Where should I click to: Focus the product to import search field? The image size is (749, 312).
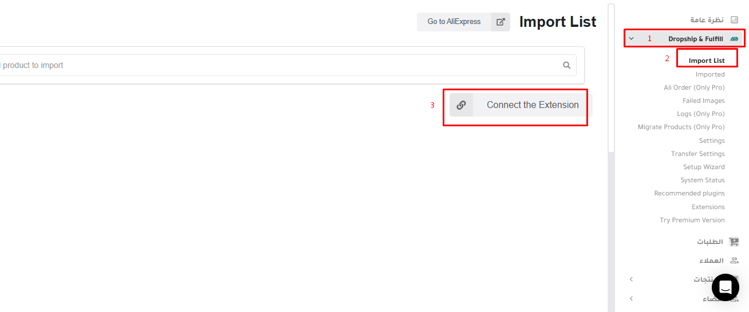(x=281, y=65)
